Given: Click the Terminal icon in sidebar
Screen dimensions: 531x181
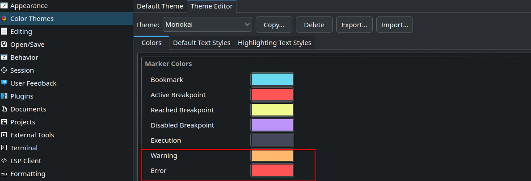Looking at the screenshot, I should coord(4,148).
